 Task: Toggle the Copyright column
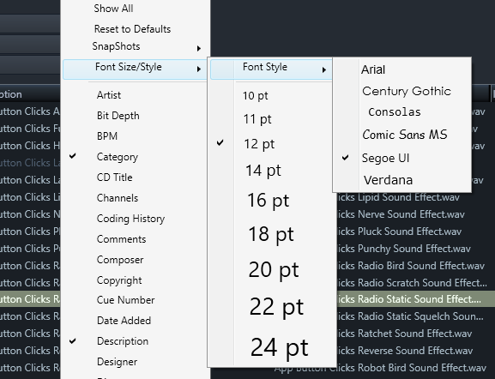119,280
